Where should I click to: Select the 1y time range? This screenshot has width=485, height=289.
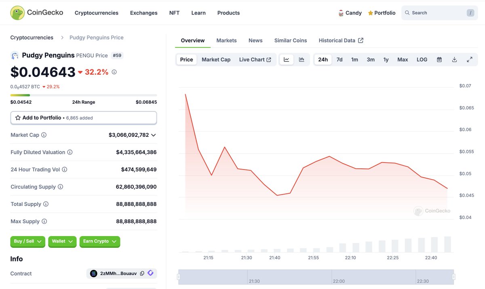(386, 60)
